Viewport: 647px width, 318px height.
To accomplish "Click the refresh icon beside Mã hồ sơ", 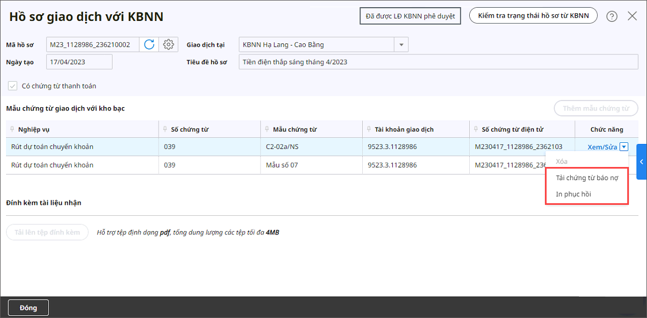I will coord(149,44).
